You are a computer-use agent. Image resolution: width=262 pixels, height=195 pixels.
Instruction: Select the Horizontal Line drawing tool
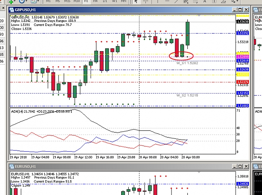(x=167, y=1)
